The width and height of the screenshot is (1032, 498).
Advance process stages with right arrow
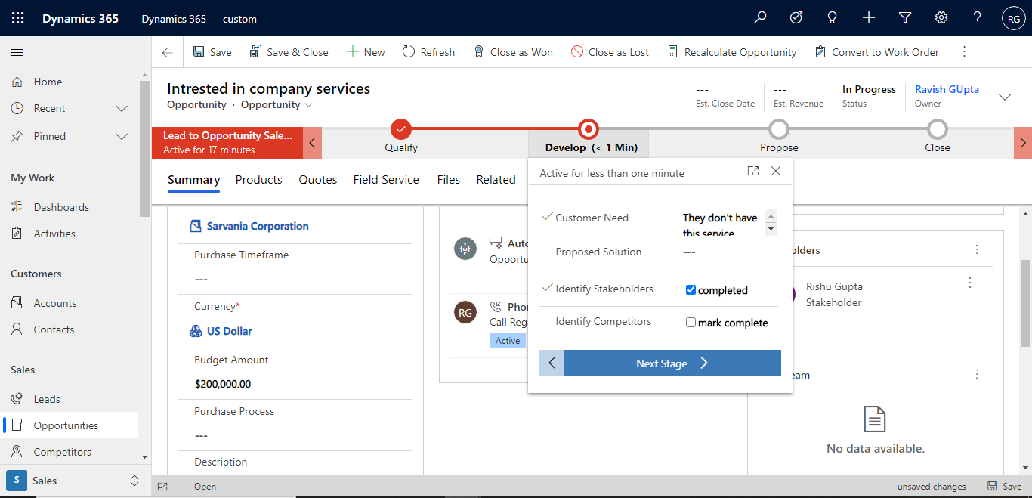click(1023, 143)
